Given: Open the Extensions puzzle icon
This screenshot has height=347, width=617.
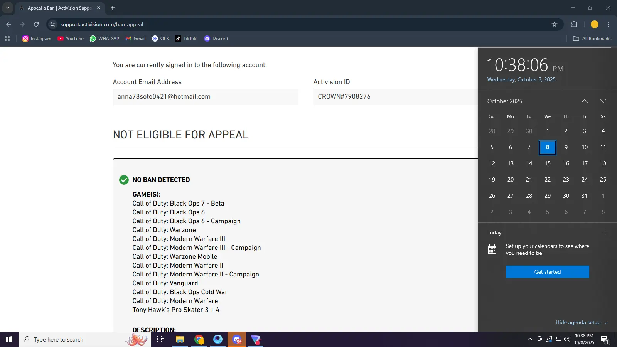Looking at the screenshot, I should (x=574, y=24).
